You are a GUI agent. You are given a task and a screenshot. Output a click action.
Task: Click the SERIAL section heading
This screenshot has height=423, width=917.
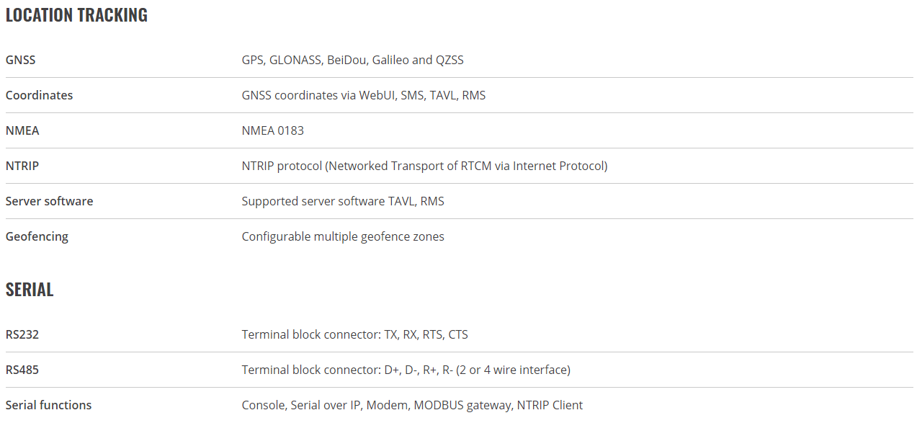pyautogui.click(x=30, y=290)
